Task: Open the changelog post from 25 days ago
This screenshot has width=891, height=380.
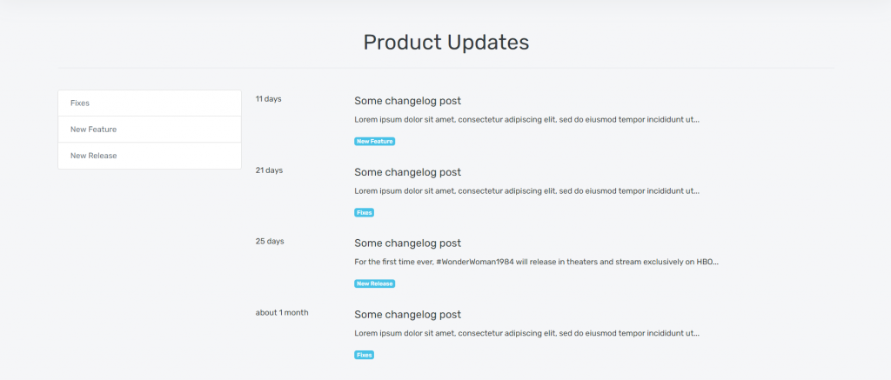Action: coord(407,243)
